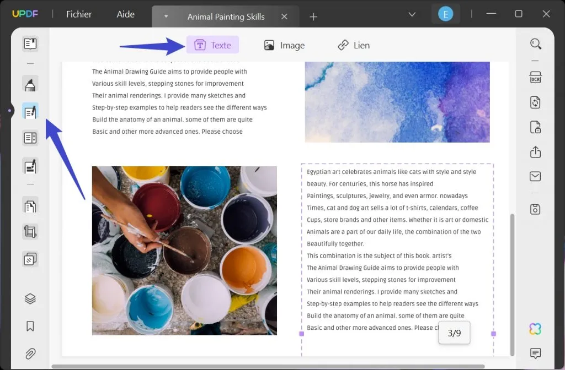Image resolution: width=565 pixels, height=370 pixels.
Task: Click the UPDF logo
Action: coord(25,14)
